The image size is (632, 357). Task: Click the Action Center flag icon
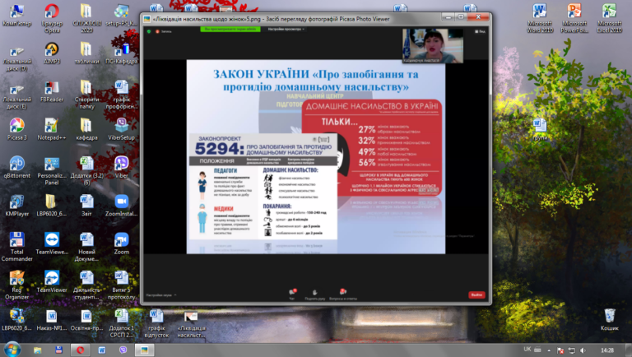[560, 350]
